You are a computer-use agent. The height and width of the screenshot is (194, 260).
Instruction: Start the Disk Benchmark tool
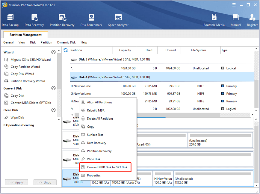[91, 20]
